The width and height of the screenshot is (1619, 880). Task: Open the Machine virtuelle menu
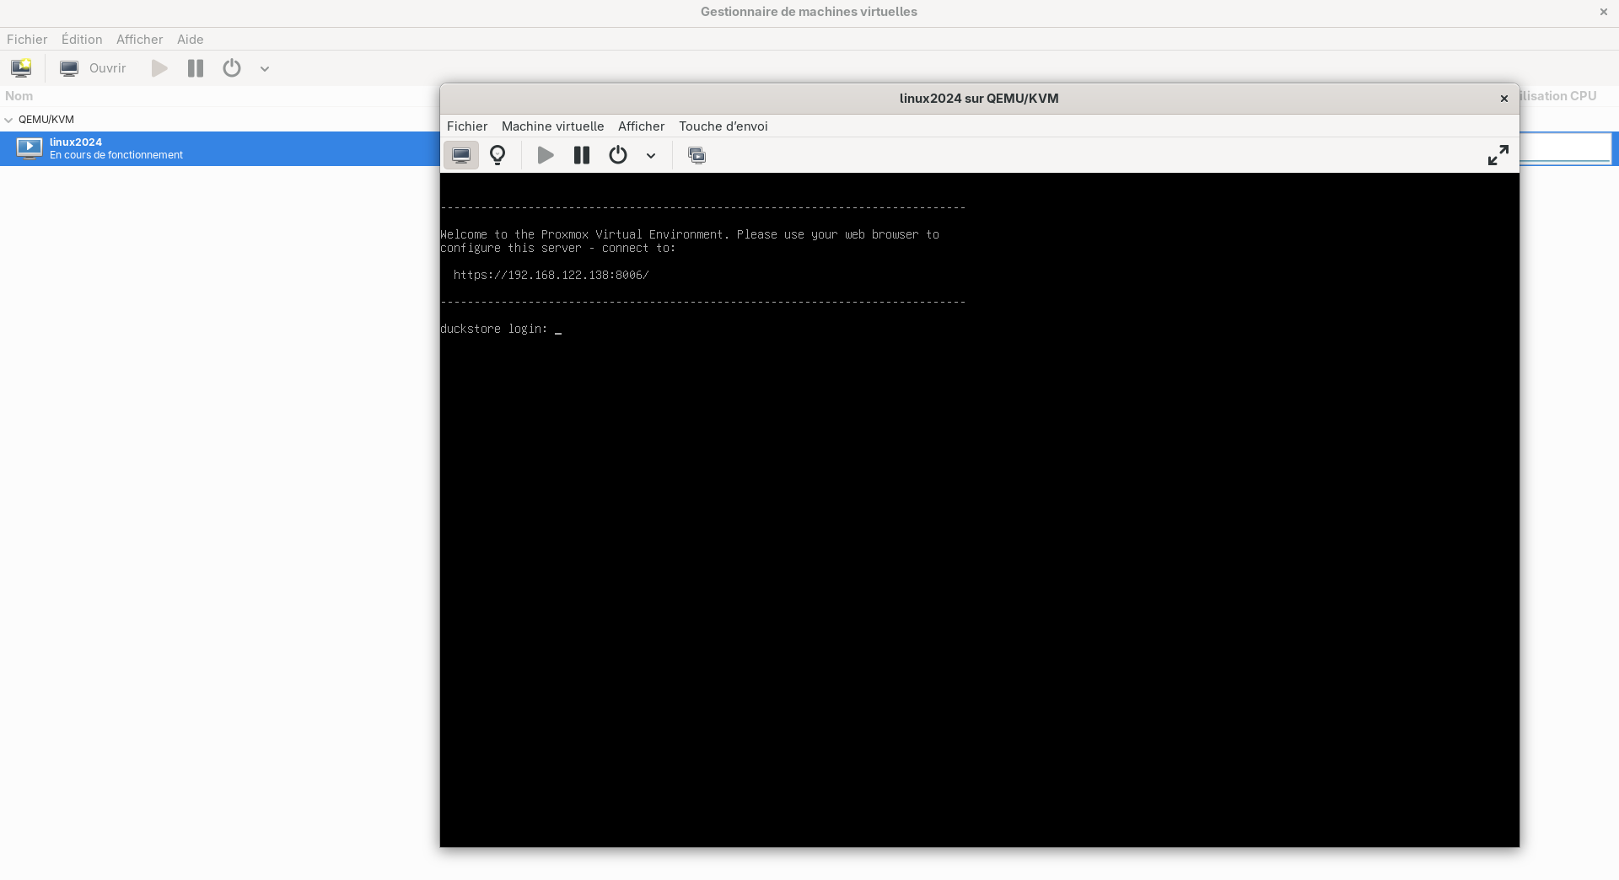[552, 126]
